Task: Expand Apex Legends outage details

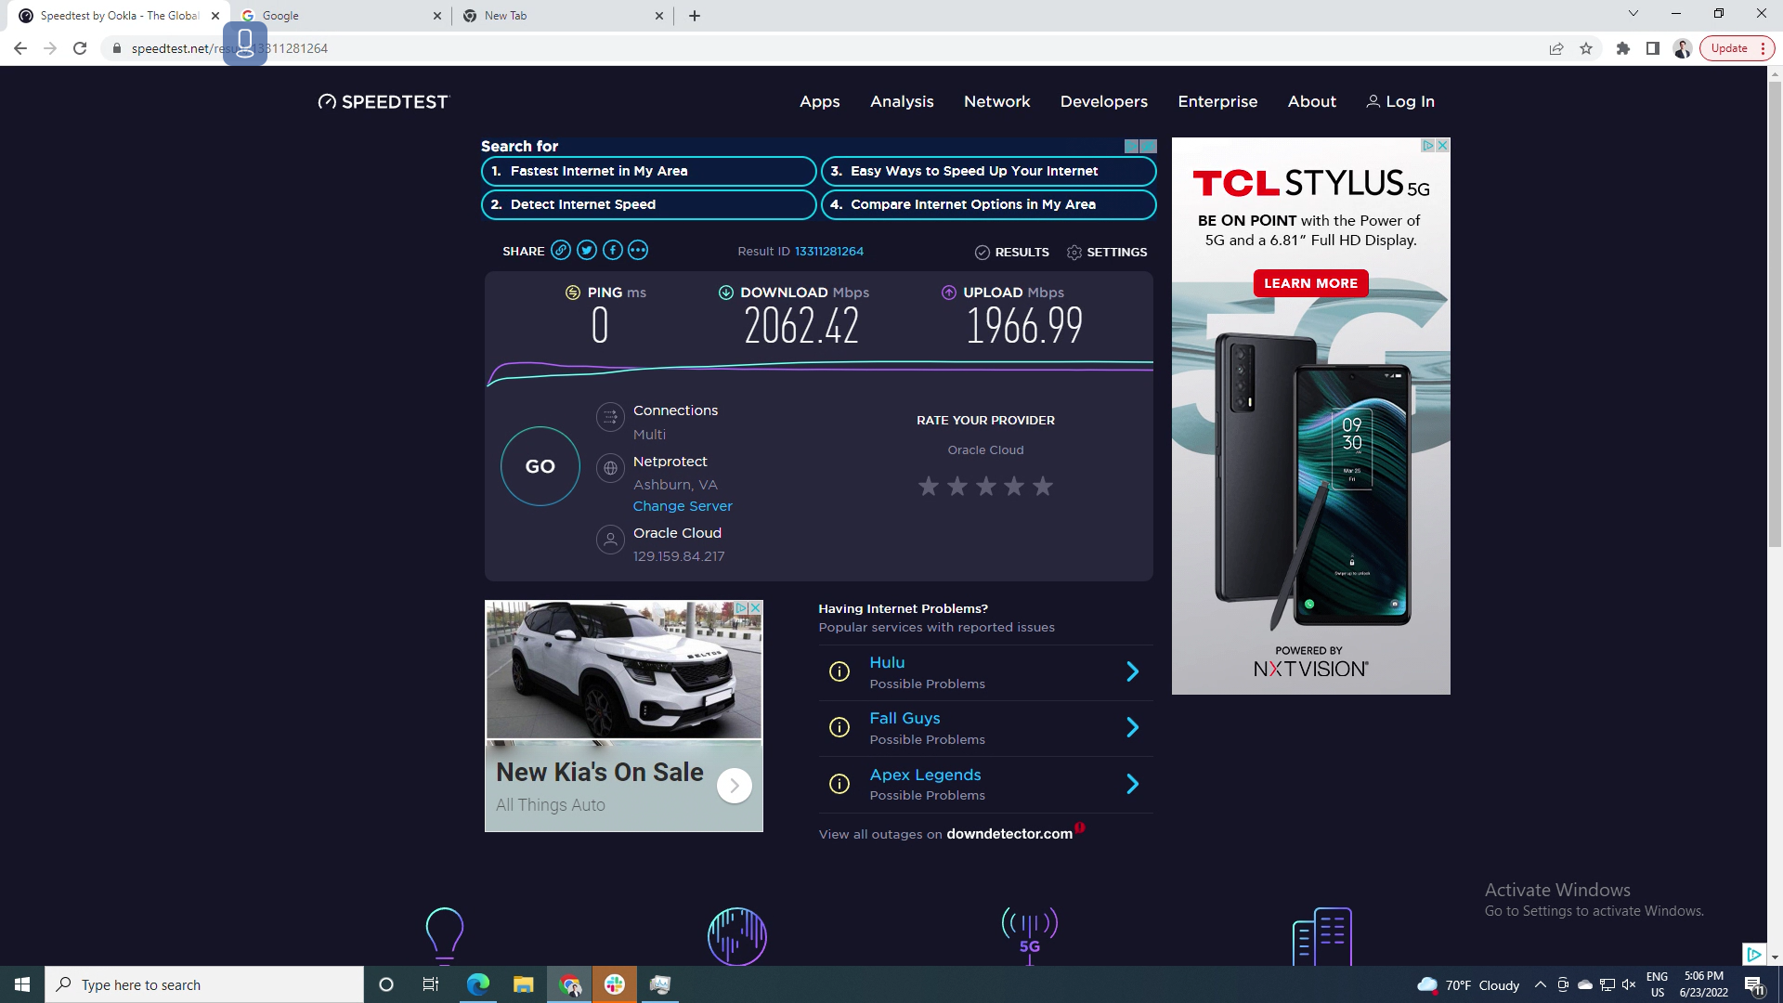Action: [1132, 784]
